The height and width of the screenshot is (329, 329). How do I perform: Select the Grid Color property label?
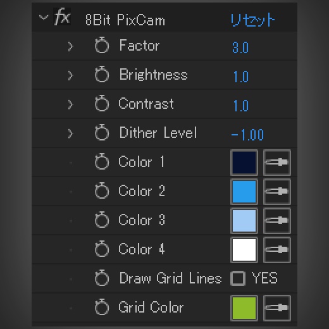point(151,307)
